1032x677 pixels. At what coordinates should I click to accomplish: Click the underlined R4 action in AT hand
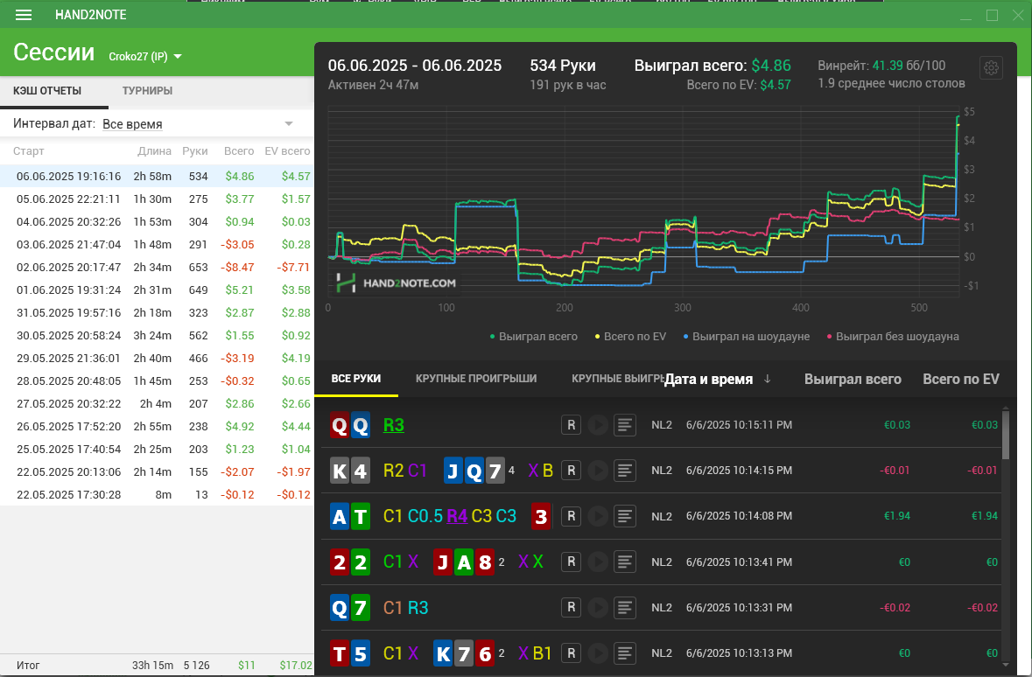pyautogui.click(x=457, y=516)
